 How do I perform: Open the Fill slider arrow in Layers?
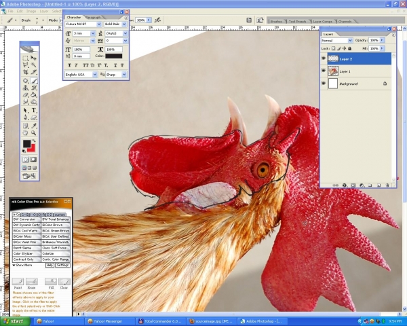(x=382, y=48)
